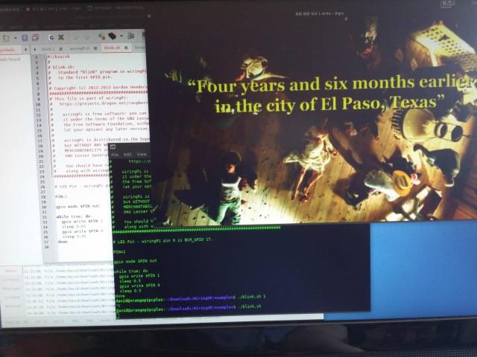Click the '# LED Pin - wiringPi pin 0' terminal line

pyautogui.click(x=163, y=240)
